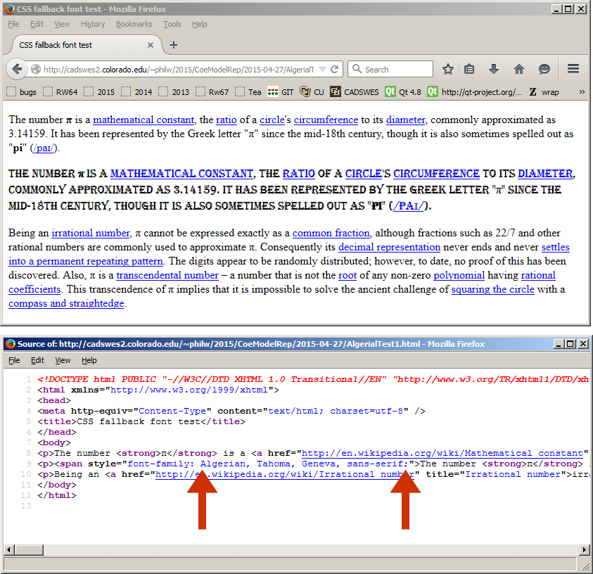
Task: Open File menu in Source window
Action: coord(14,360)
